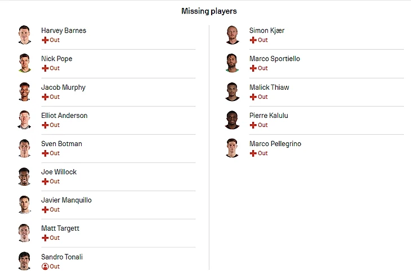Click the suspension icon under Sandro Tonali

click(x=45, y=266)
